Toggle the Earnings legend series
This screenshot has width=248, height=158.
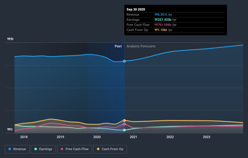pyautogui.click(x=43, y=149)
